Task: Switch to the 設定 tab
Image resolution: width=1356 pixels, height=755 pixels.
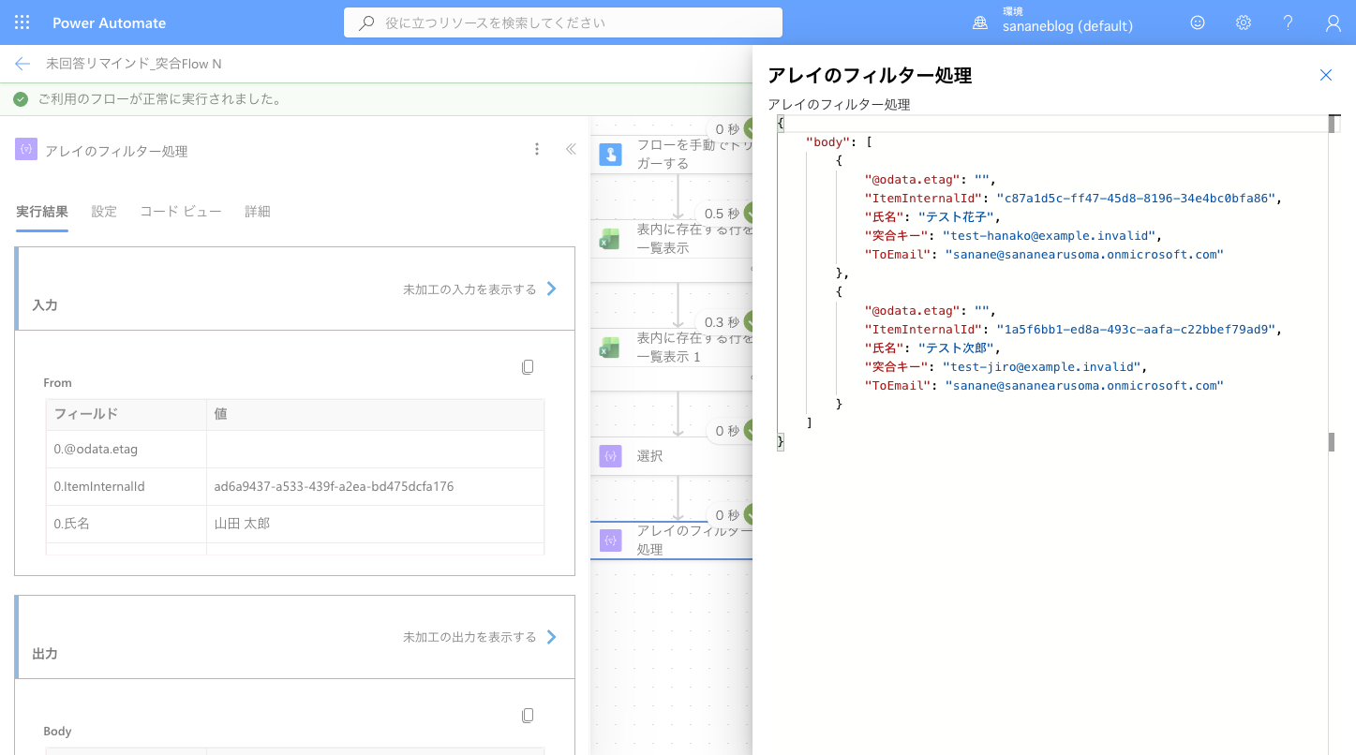Action: [104, 212]
